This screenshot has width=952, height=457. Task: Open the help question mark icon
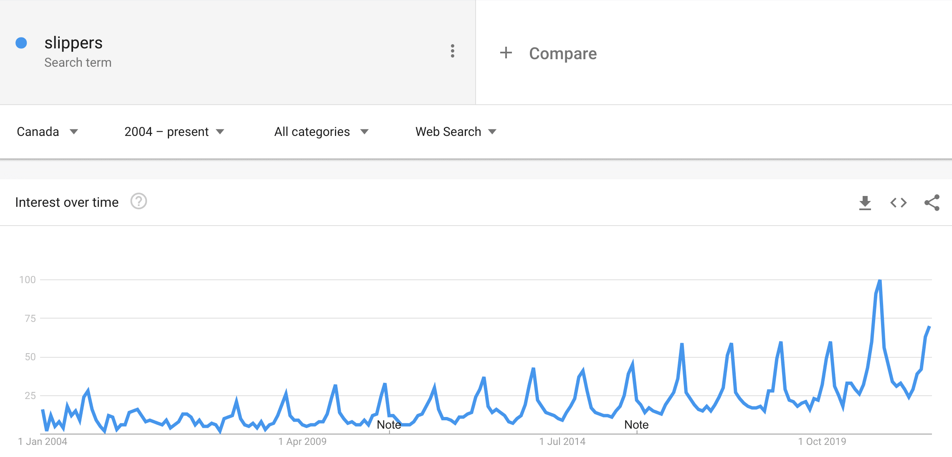(139, 202)
